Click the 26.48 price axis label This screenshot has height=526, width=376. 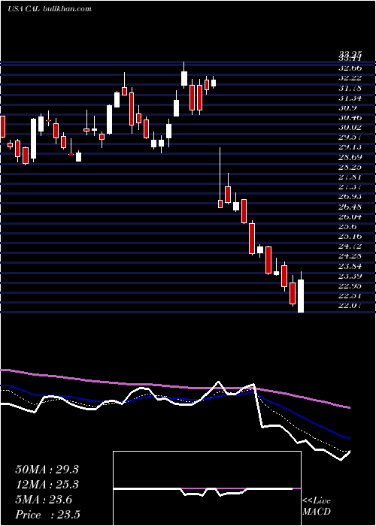(x=350, y=207)
